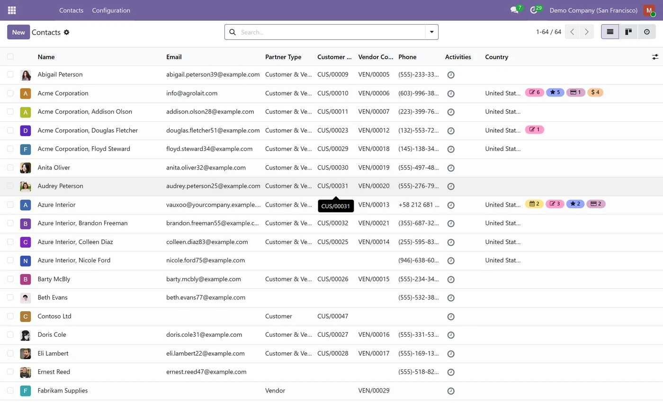Open optional columns adjust icon
Viewport: 663px width, 403px height.
coord(655,57)
